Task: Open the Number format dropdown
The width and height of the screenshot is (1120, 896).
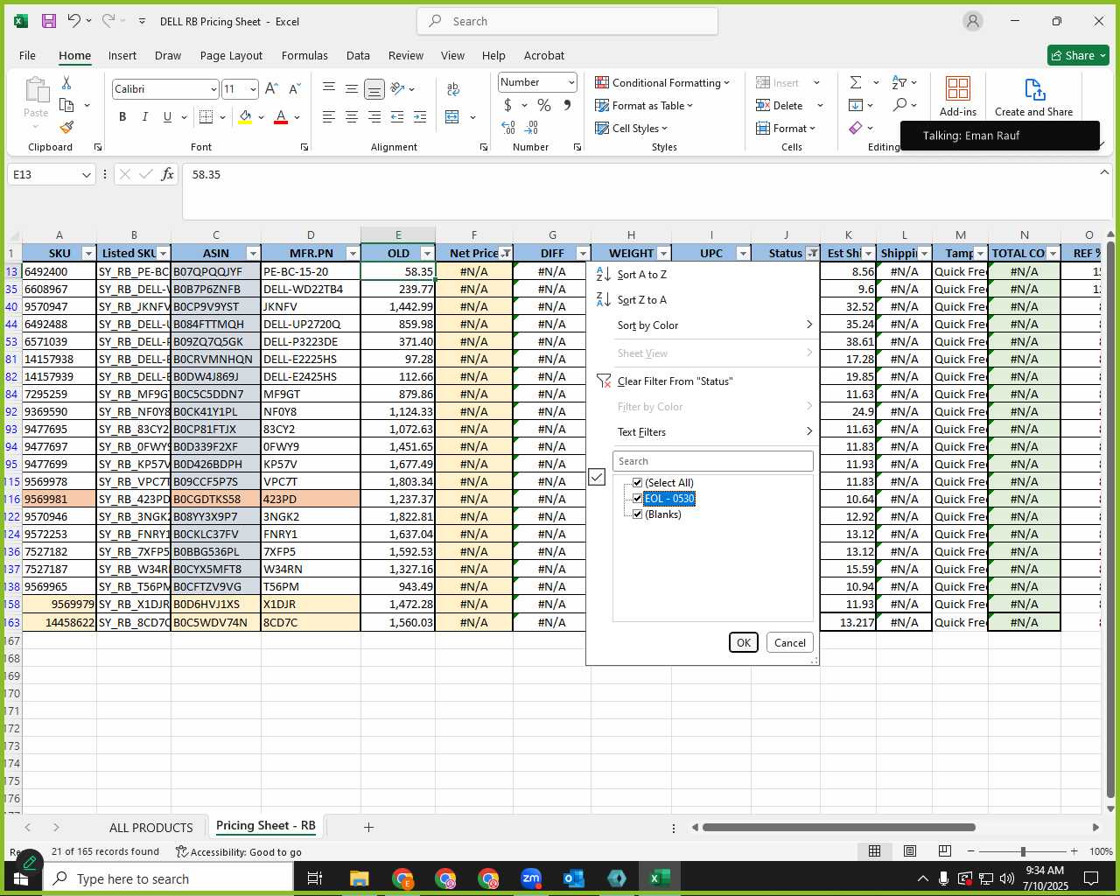Action: [571, 82]
